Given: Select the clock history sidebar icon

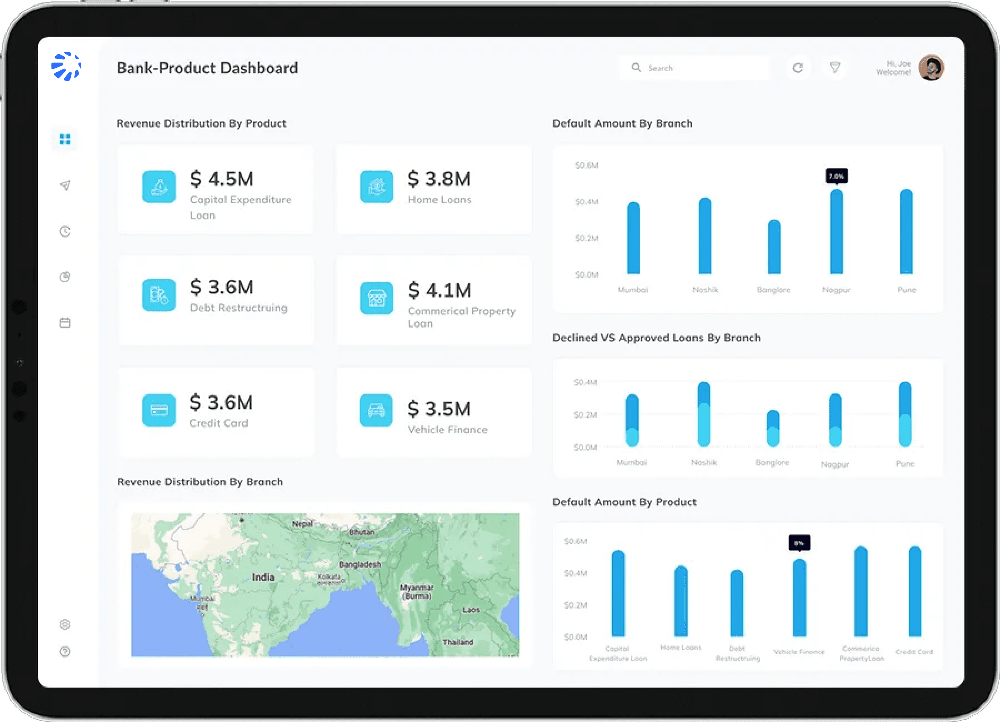Looking at the screenshot, I should coord(65,231).
